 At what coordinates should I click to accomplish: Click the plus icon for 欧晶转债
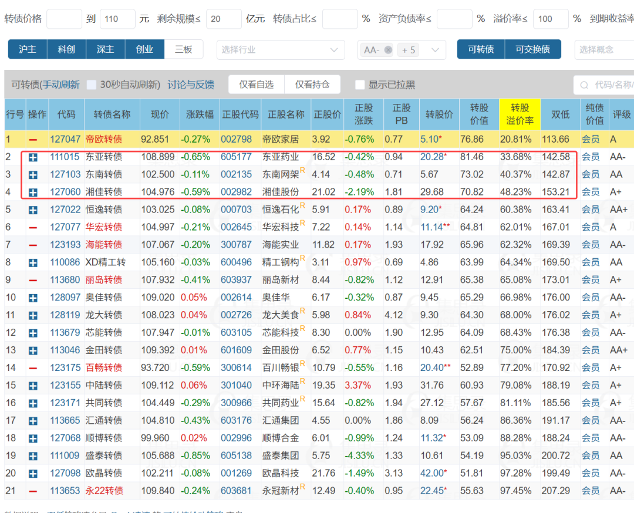coord(33,474)
